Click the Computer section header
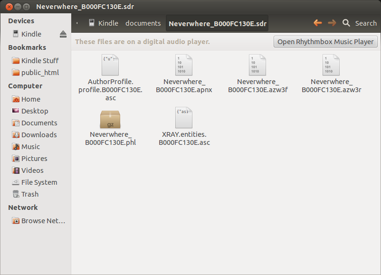The height and width of the screenshot is (275, 381). (x=25, y=86)
